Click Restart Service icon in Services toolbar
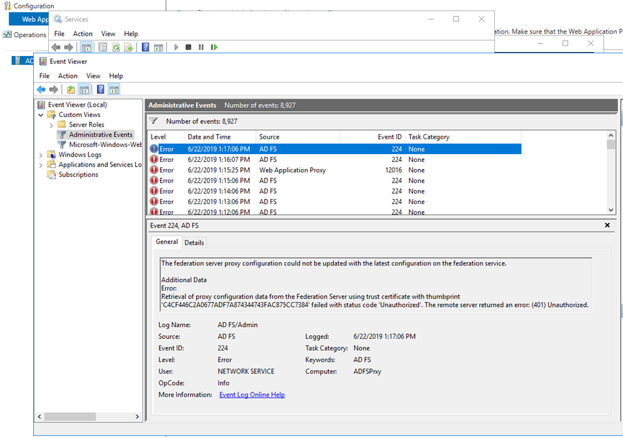This screenshot has width=623, height=437. pyautogui.click(x=214, y=47)
